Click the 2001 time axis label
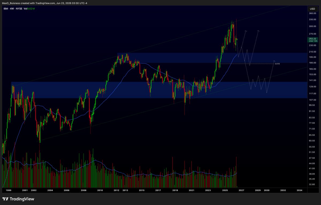The image size is (321, 205). point(25,190)
